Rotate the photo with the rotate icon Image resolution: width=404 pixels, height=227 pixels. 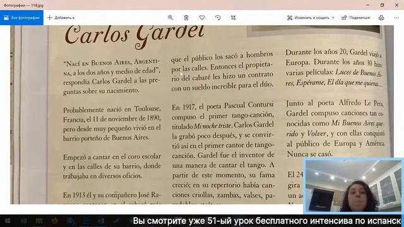coord(218,18)
